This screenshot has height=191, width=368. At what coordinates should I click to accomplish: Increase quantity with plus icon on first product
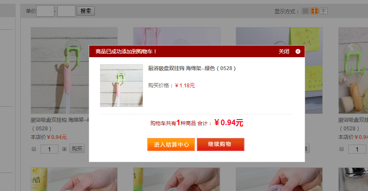pos(64,149)
